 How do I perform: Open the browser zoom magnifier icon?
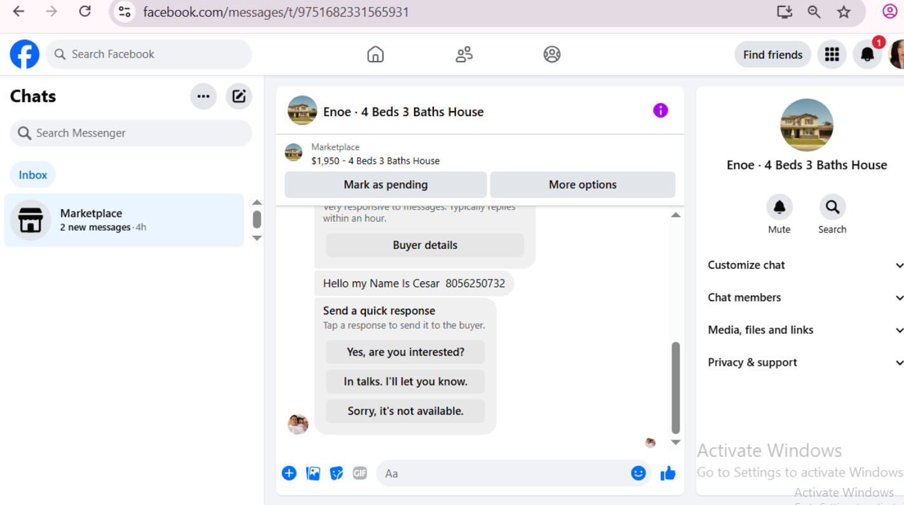814,12
